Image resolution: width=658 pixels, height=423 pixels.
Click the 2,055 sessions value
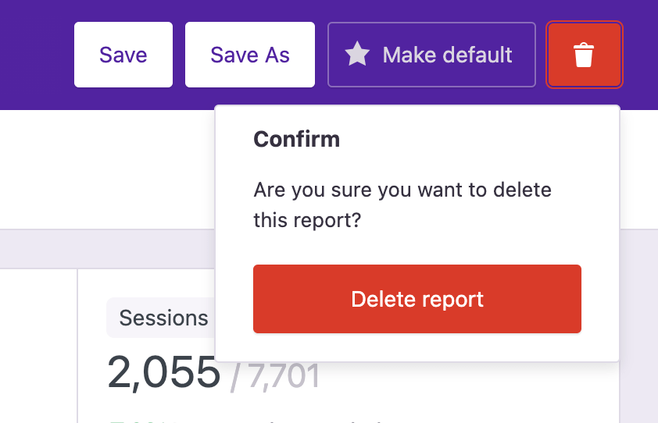(164, 371)
